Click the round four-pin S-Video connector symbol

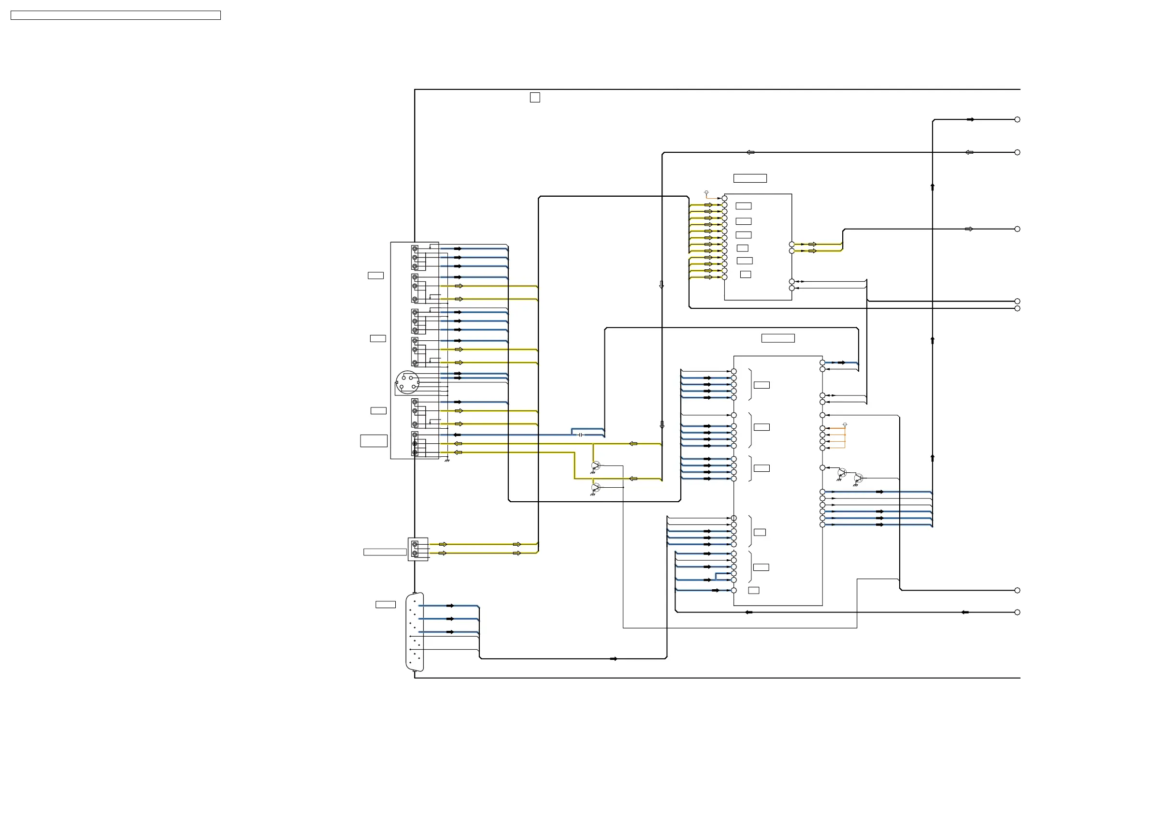coord(407,383)
